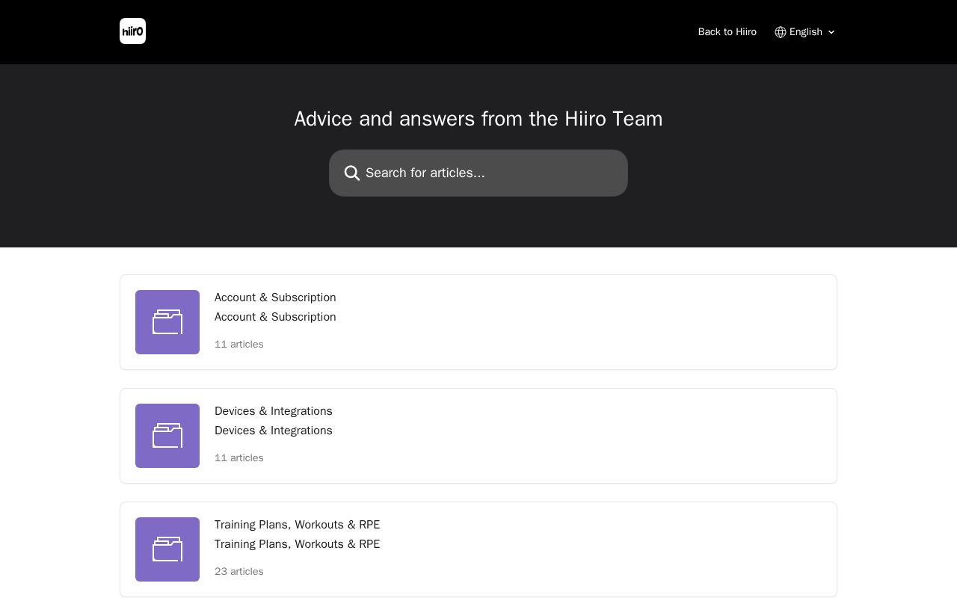The image size is (957, 598).
Task: Expand the English language dropdown
Action: [x=805, y=32]
